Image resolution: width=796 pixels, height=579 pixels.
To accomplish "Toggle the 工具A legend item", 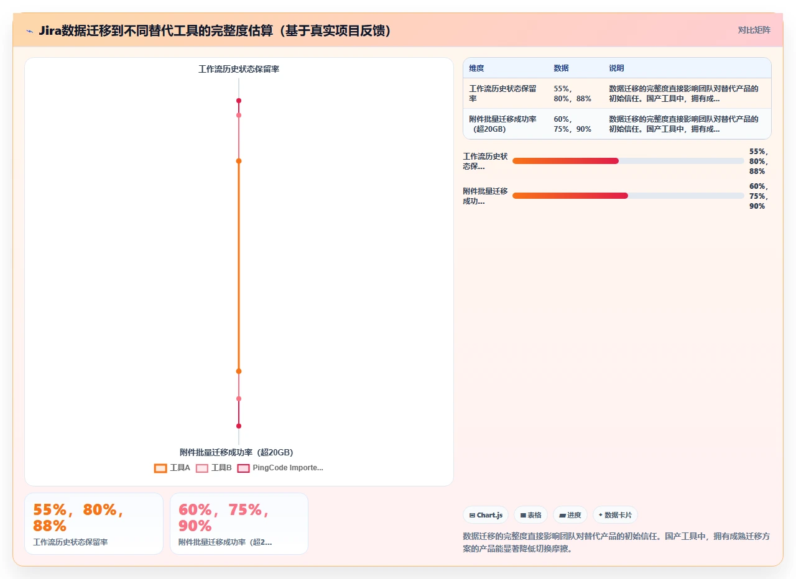I will (172, 468).
